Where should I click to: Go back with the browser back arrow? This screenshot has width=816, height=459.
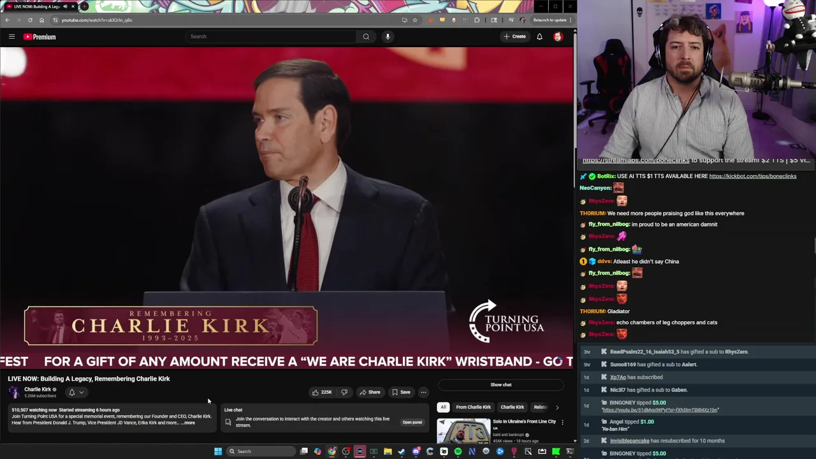tap(7, 20)
